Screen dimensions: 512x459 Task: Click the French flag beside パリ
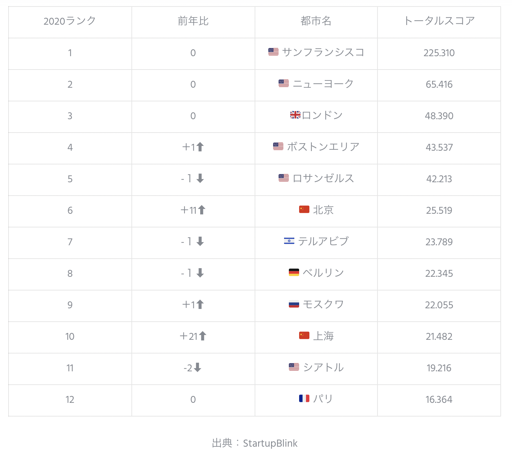(304, 398)
